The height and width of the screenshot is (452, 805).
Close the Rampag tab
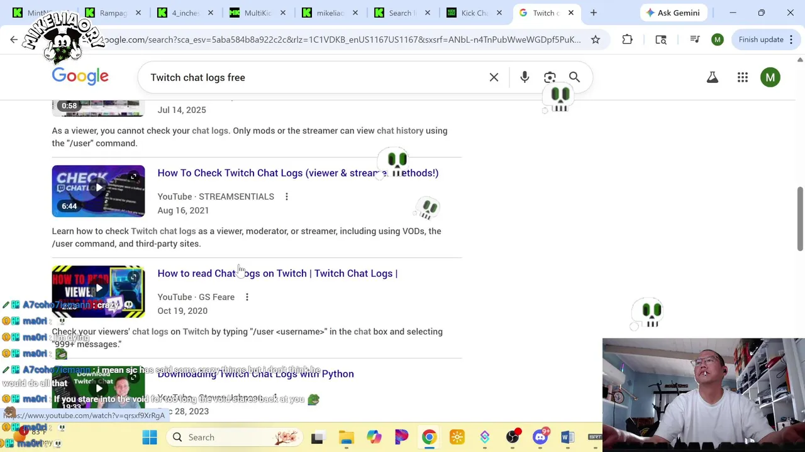click(138, 13)
